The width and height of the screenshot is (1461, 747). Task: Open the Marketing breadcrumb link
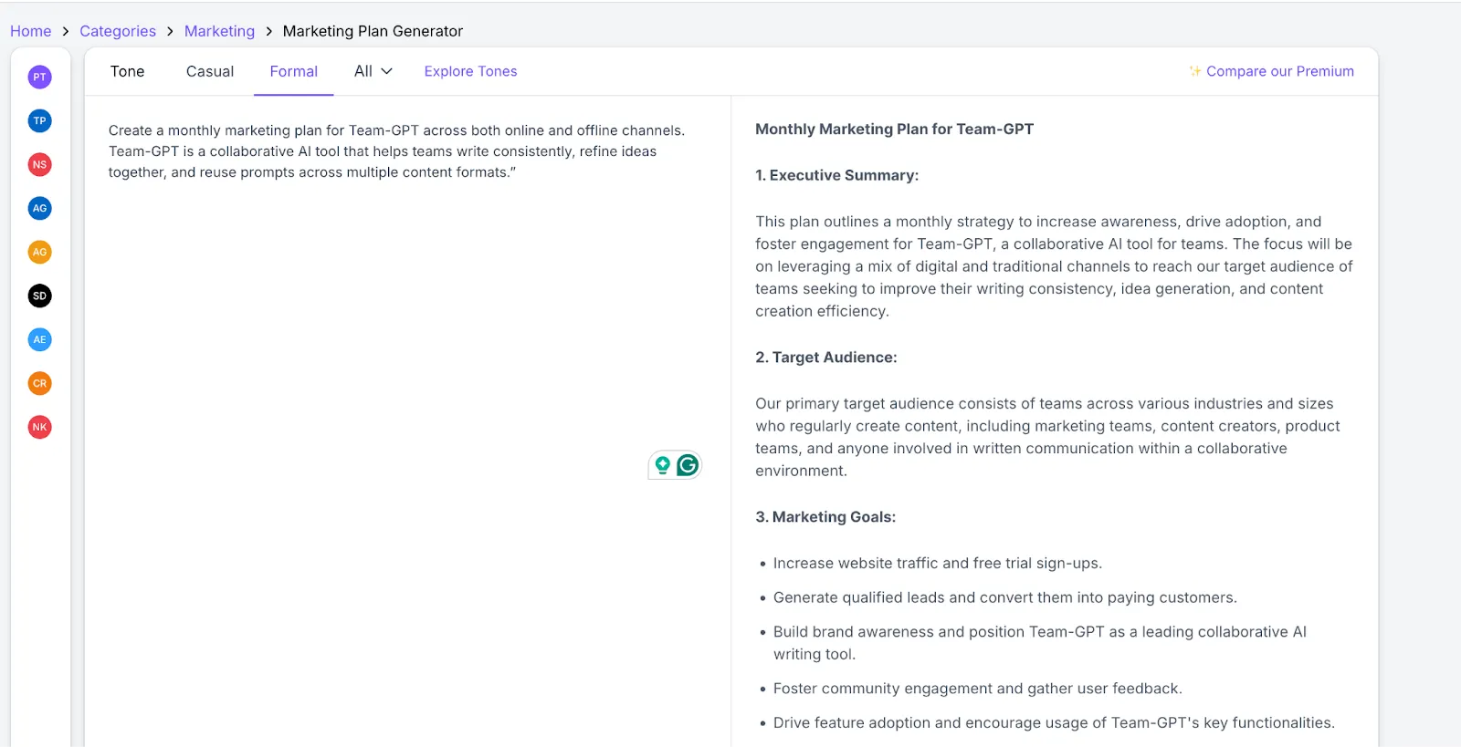pyautogui.click(x=219, y=31)
